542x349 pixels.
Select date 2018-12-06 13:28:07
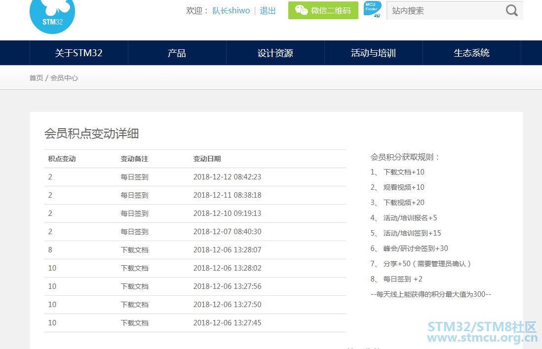(227, 250)
